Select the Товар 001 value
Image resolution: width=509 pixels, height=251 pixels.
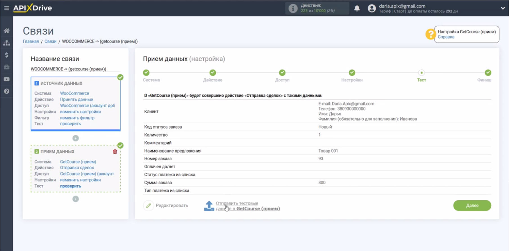point(328,151)
